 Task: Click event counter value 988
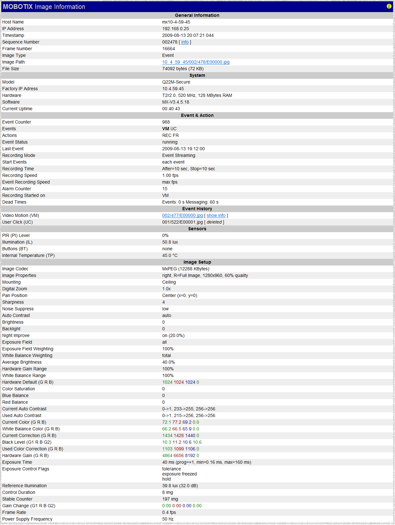(x=166, y=122)
